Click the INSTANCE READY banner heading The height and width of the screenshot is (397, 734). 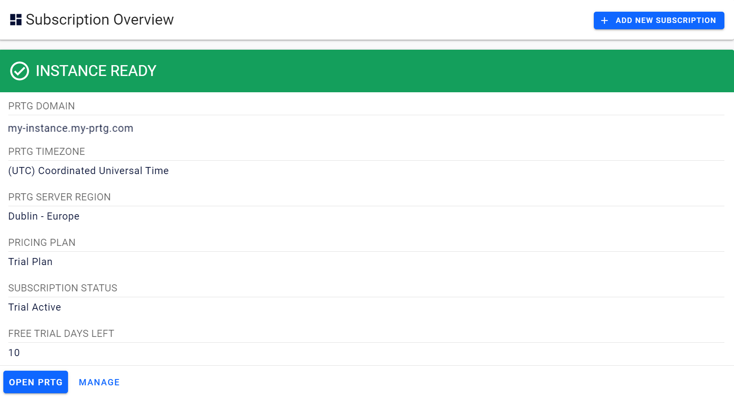pyautogui.click(x=96, y=71)
